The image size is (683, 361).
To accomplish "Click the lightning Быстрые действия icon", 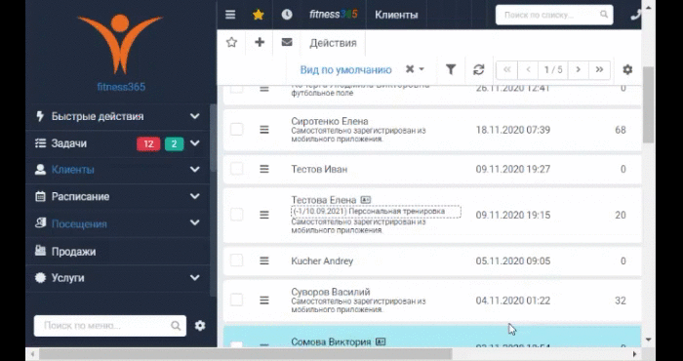I will 40,116.
